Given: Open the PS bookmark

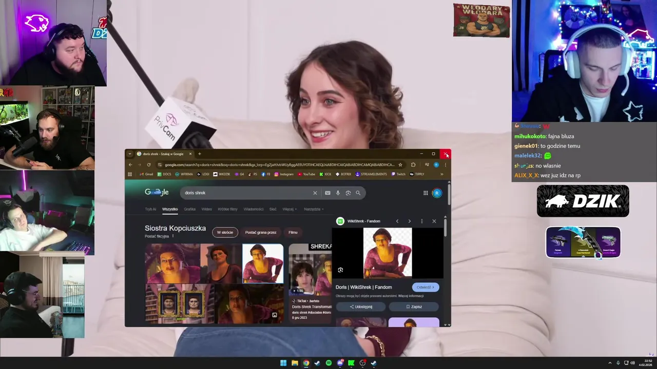Looking at the screenshot, I should tap(253, 174).
